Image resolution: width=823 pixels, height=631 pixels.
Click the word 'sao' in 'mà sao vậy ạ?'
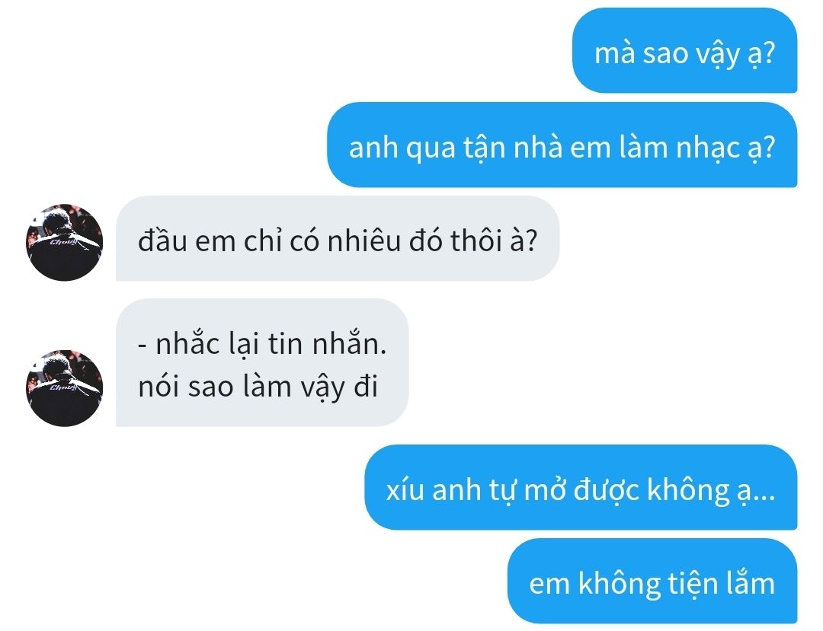[x=665, y=53]
